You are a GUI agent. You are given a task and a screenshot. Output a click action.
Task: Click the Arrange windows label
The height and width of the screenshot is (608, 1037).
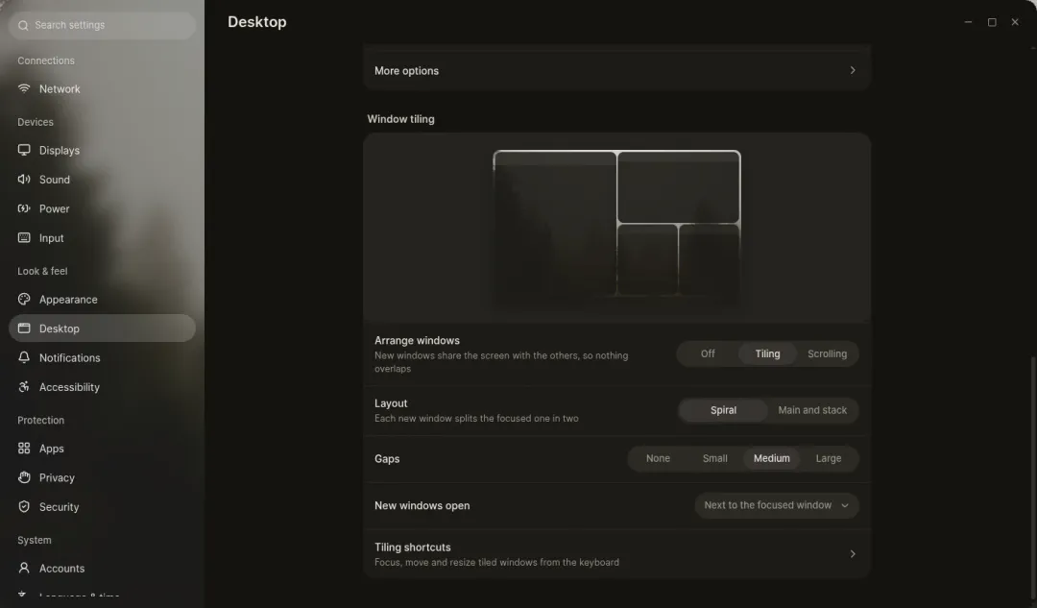(x=417, y=340)
